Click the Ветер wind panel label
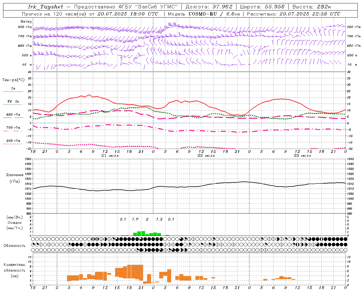Viewport: 362px width, 290px height. tap(26, 22)
